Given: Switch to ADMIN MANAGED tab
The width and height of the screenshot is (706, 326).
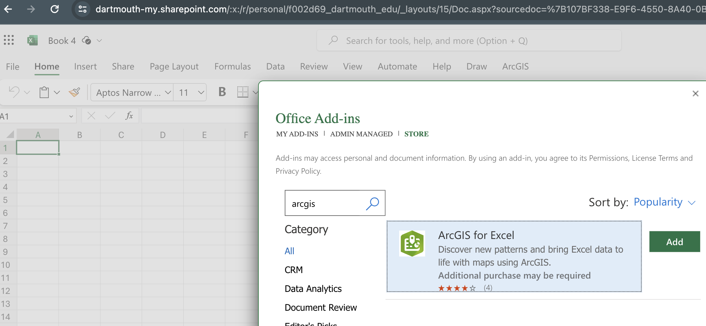Looking at the screenshot, I should 361,134.
